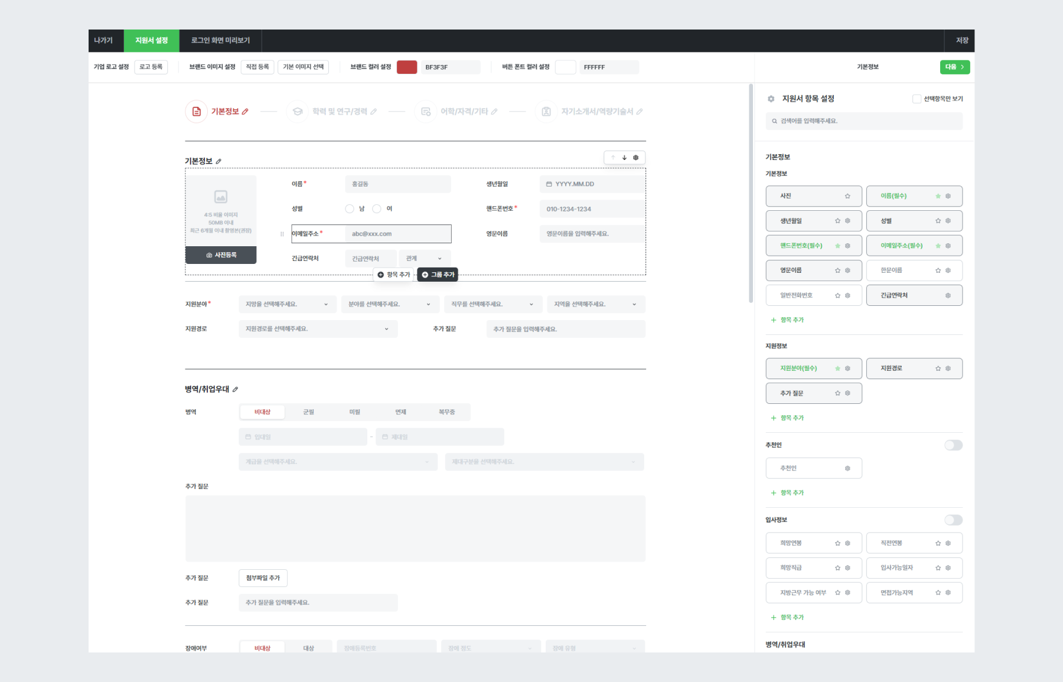Open the 로그인 화면 미리보기 tab
The height and width of the screenshot is (682, 1063).
(220, 41)
